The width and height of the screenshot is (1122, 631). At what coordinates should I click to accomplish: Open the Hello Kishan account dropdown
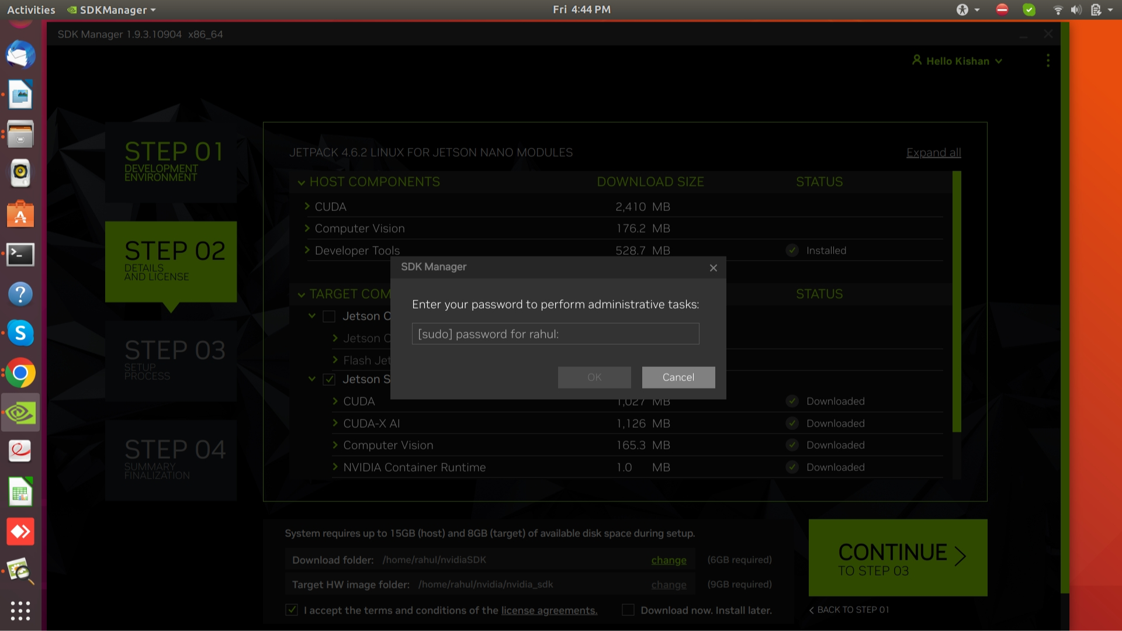[x=957, y=61]
